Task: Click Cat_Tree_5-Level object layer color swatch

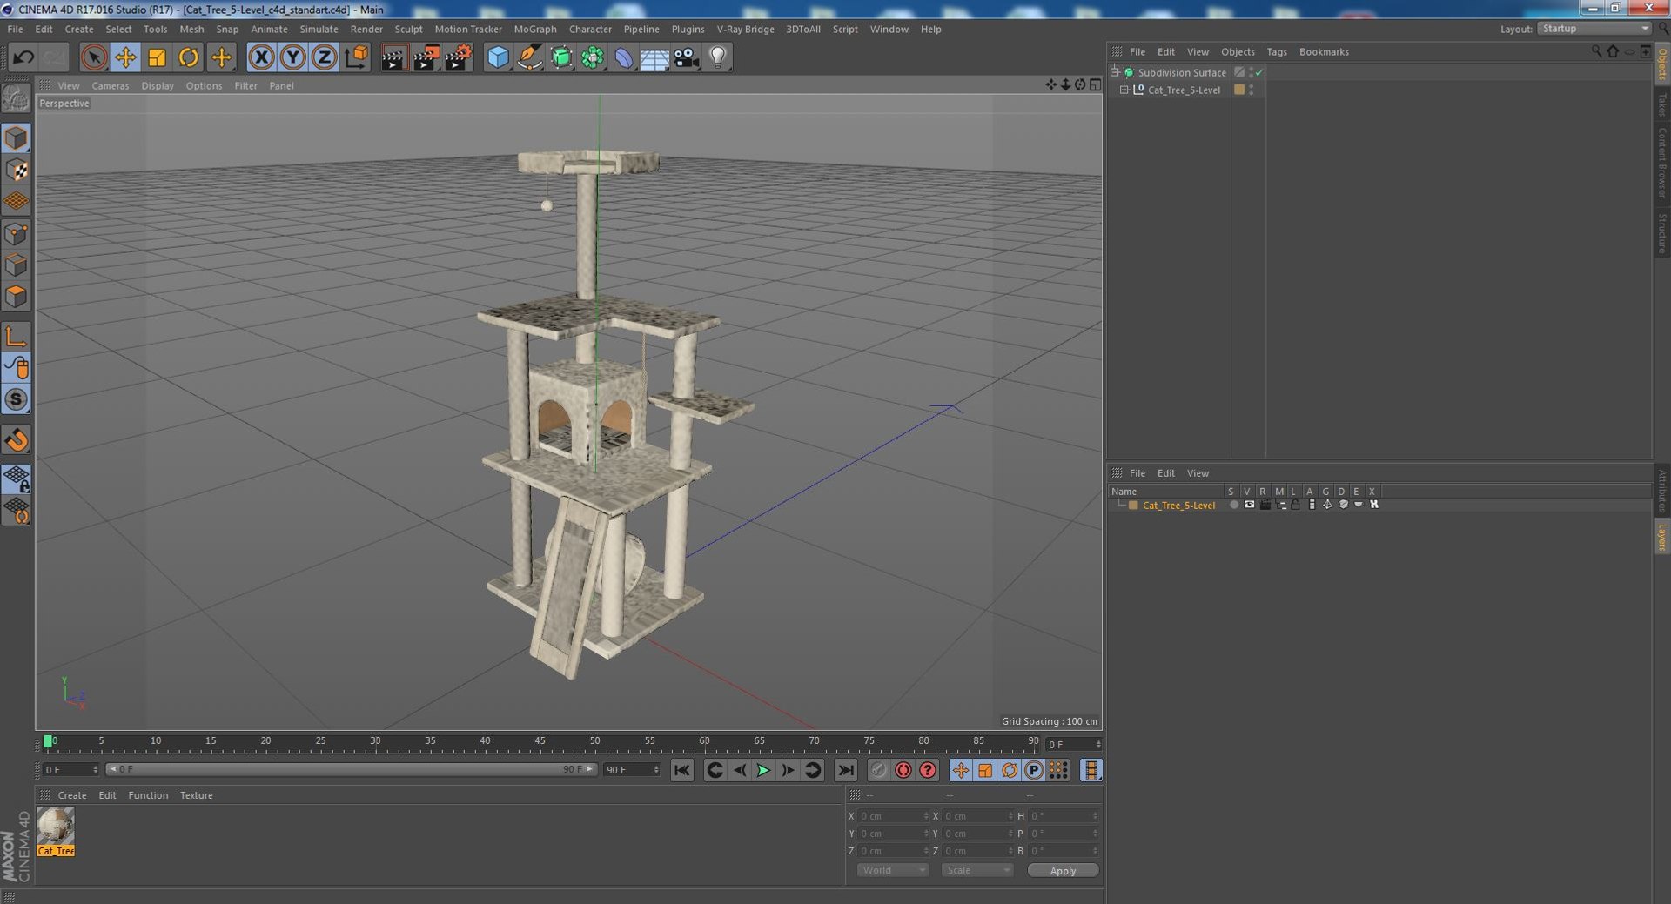Action: pos(1239,90)
